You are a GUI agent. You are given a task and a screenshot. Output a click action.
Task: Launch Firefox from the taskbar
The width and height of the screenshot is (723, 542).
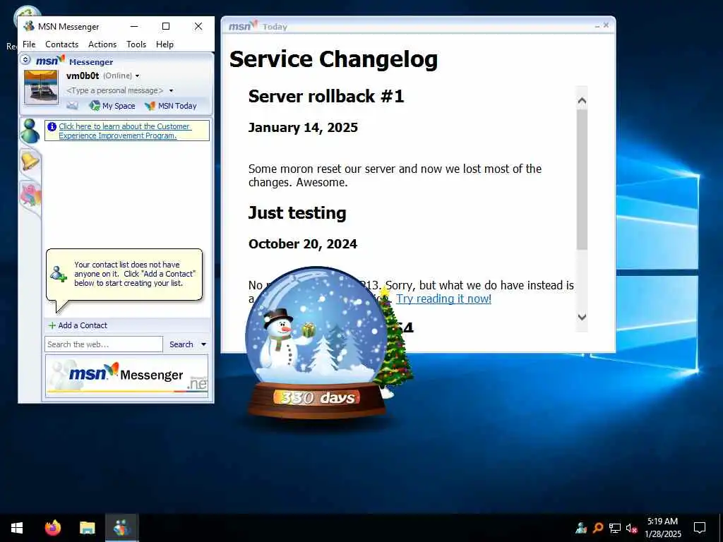(52, 528)
